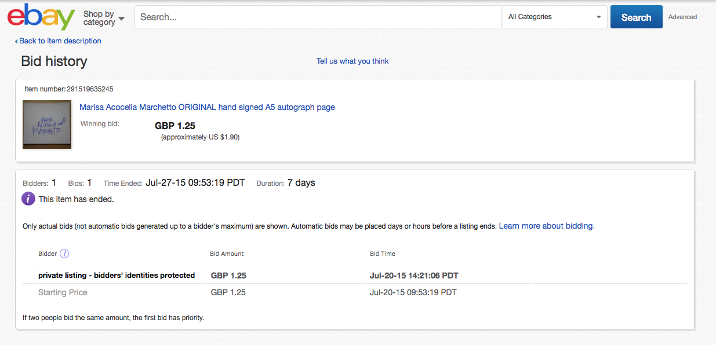Image resolution: width=716 pixels, height=345 pixels.
Task: Click the blue Search button
Action: [636, 17]
